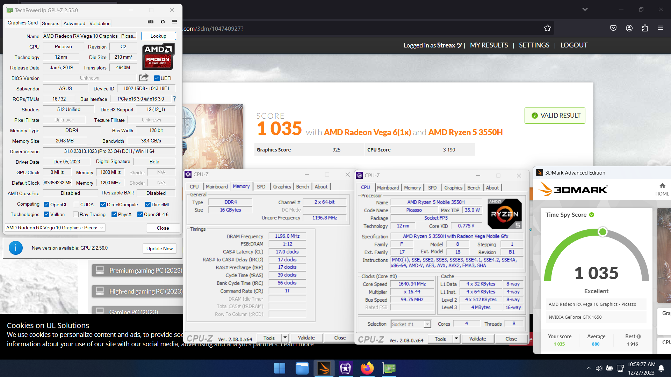Click the VALID RESULT badge
Image resolution: width=671 pixels, height=377 pixels.
[x=555, y=116]
